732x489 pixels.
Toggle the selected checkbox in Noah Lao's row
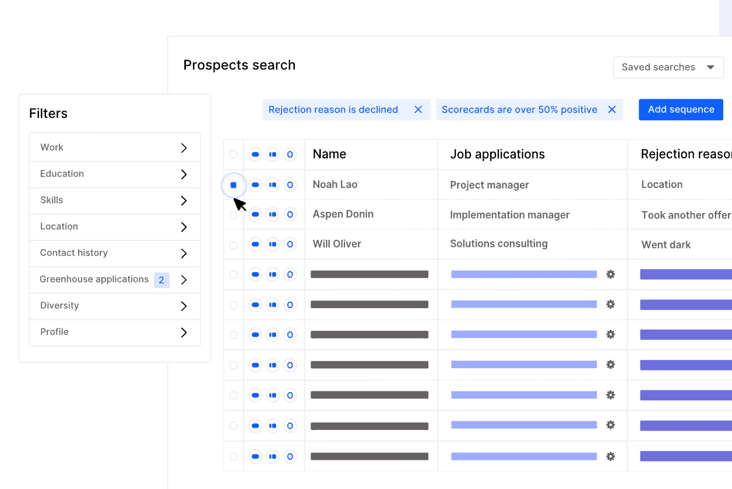(x=233, y=184)
